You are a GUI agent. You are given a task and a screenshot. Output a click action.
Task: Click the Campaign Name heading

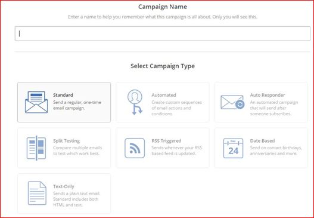click(163, 7)
